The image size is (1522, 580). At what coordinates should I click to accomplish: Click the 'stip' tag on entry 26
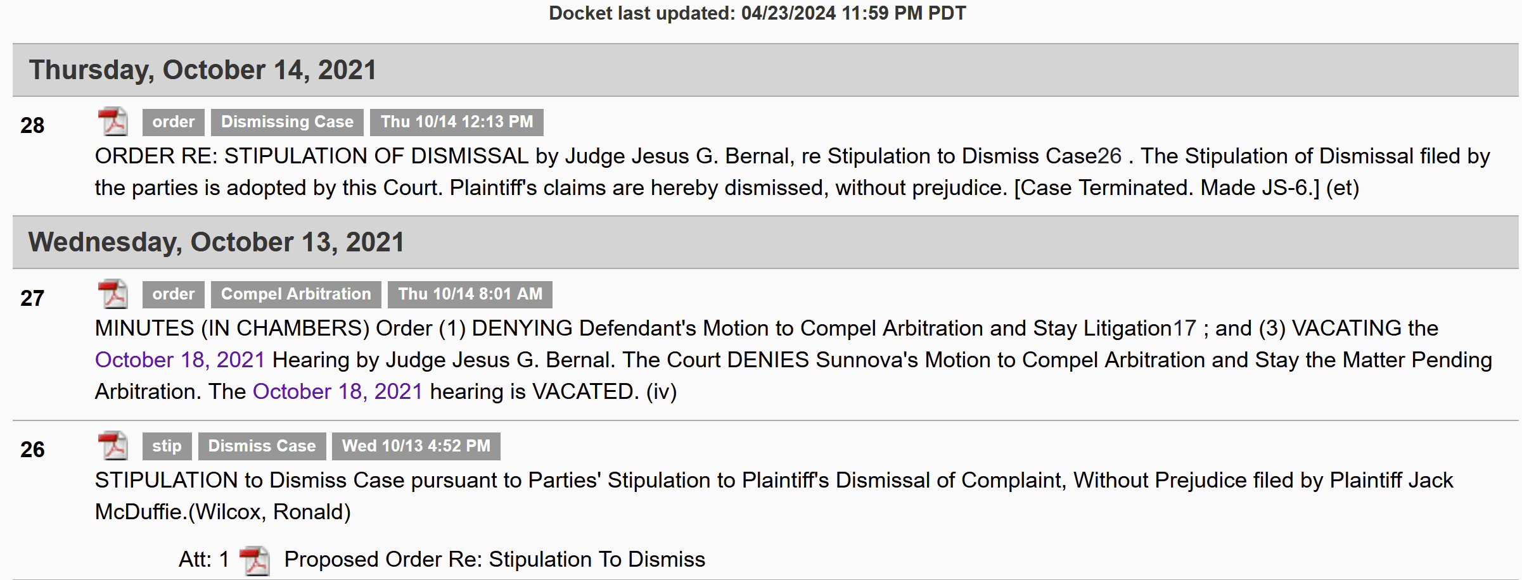point(167,446)
